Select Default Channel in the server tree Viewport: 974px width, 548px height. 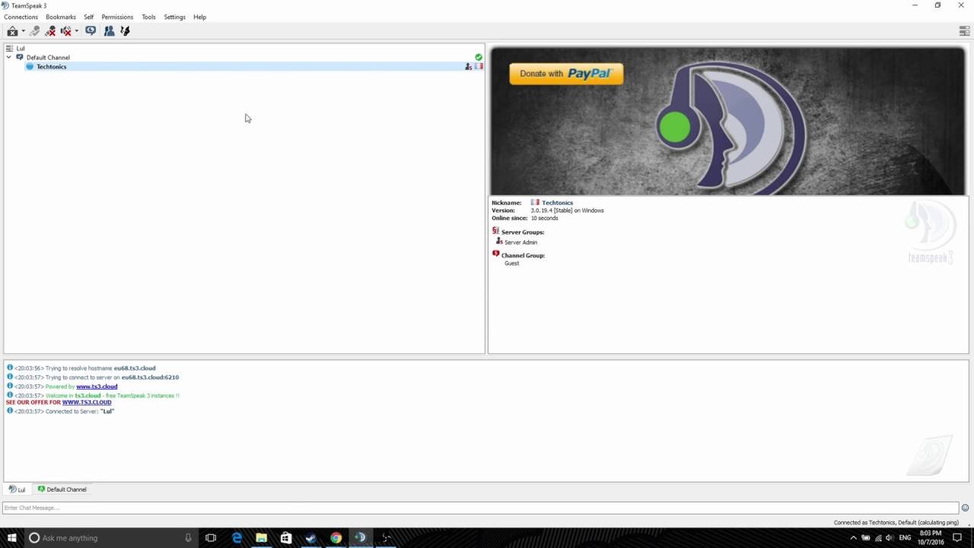(48, 57)
